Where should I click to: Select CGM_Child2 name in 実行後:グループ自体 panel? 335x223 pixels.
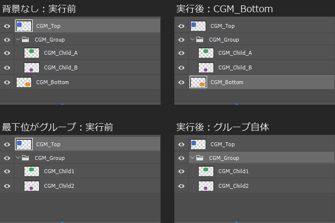(233, 186)
